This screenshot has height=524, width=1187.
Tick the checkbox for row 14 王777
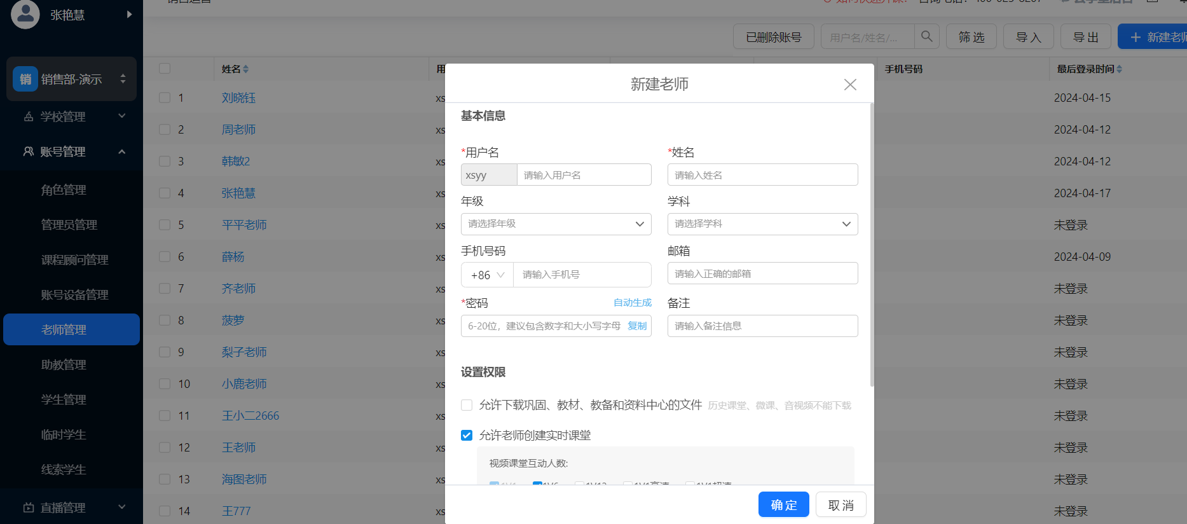[x=165, y=511]
